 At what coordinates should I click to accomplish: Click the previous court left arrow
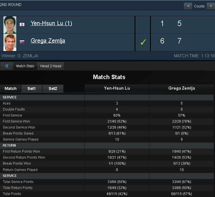click(x=188, y=6)
